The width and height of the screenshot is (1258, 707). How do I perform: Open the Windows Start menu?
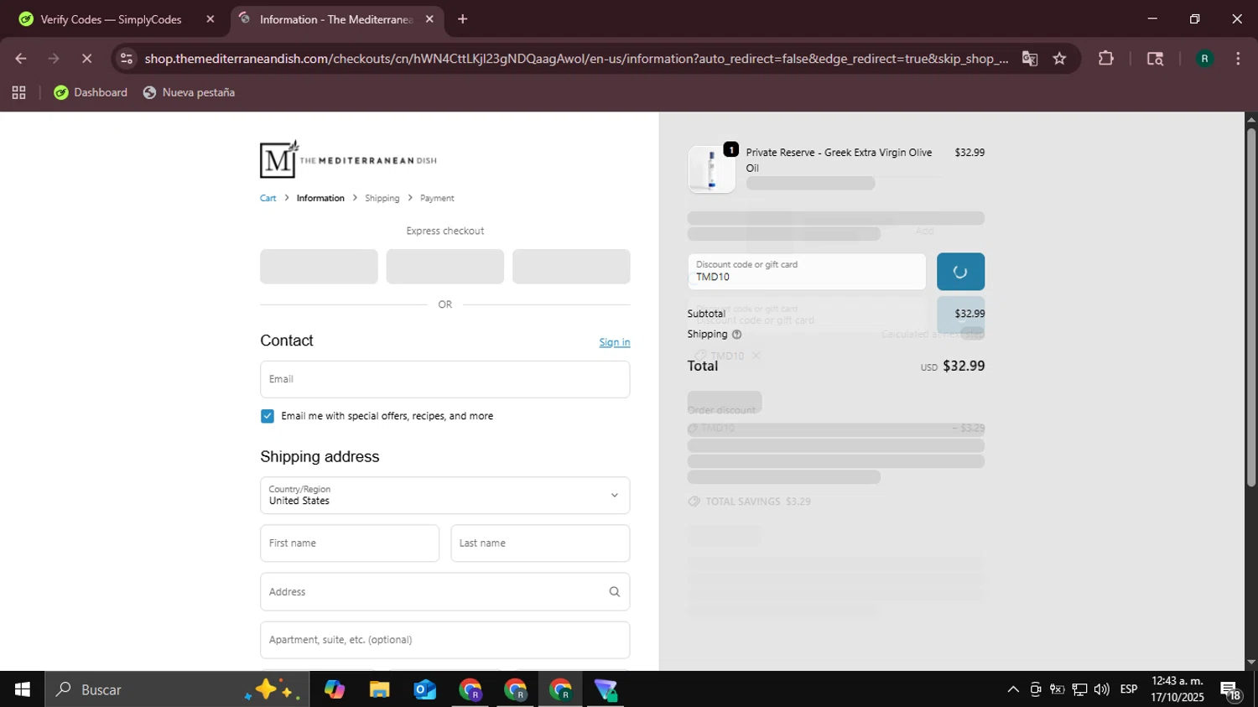click(22, 689)
